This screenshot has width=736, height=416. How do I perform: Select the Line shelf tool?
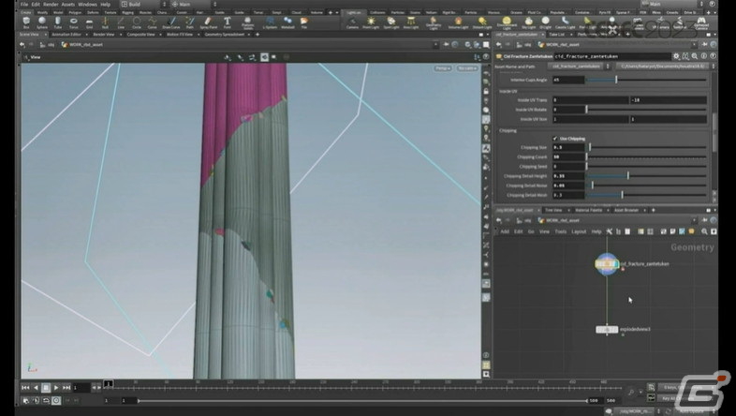[x=121, y=22]
